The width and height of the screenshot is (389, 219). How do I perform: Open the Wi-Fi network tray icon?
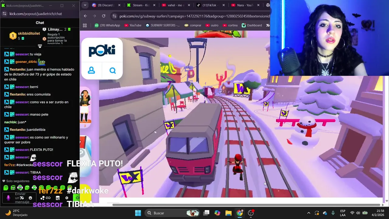coord(352,213)
